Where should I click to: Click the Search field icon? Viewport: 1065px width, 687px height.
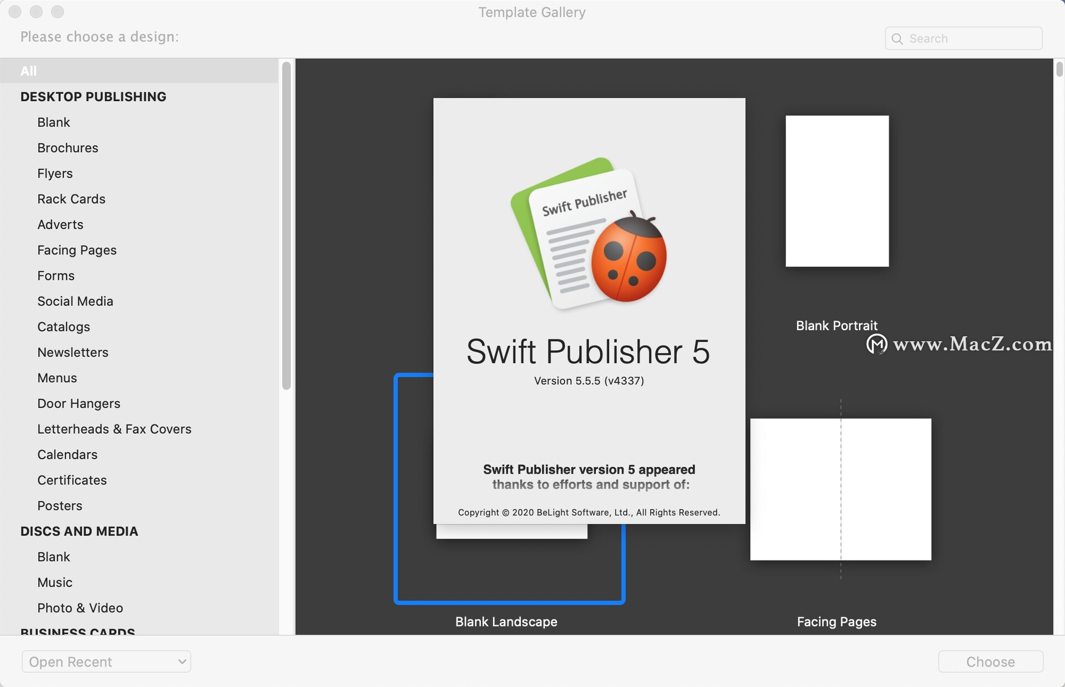(896, 37)
